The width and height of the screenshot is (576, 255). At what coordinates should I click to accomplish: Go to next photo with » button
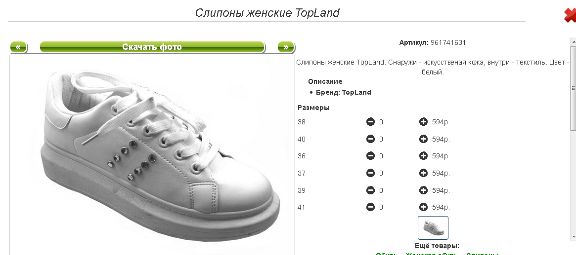tap(286, 47)
